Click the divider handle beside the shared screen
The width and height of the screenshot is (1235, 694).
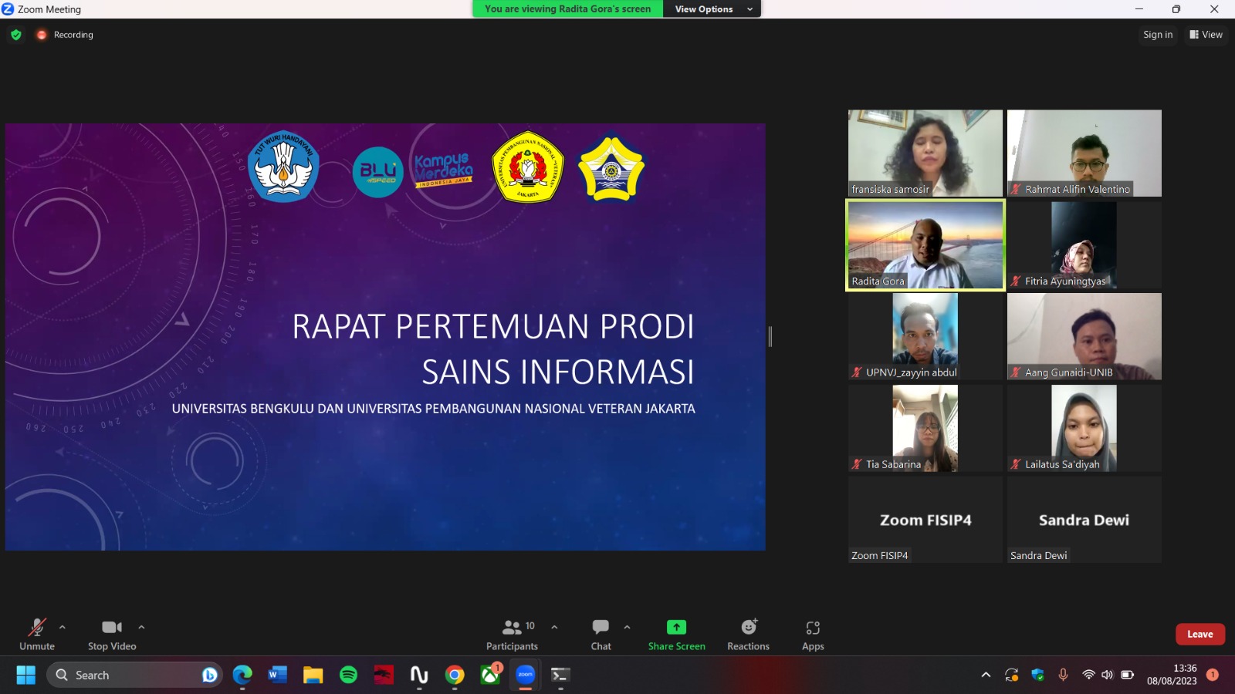pyautogui.click(x=770, y=336)
